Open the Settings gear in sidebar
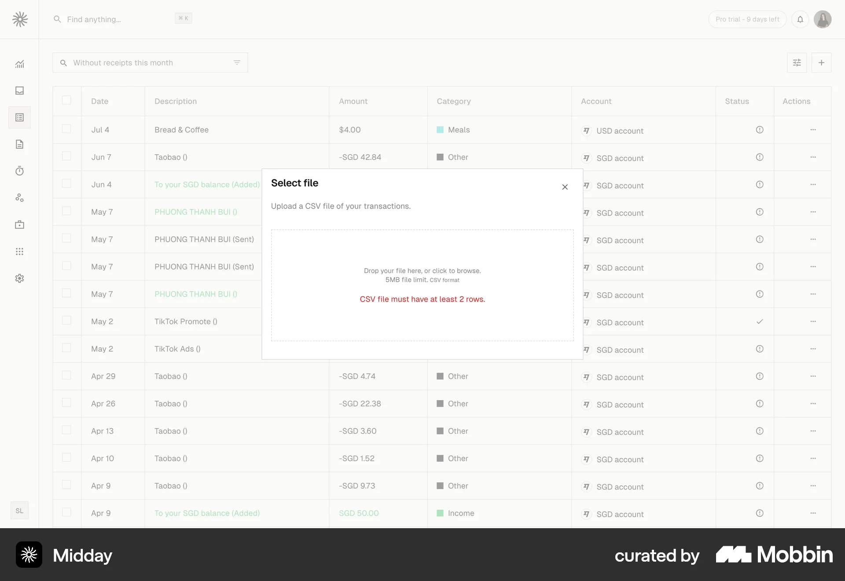 pos(19,279)
